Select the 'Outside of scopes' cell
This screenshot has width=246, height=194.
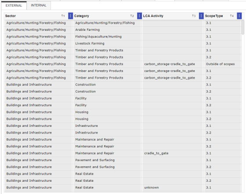[223, 64]
